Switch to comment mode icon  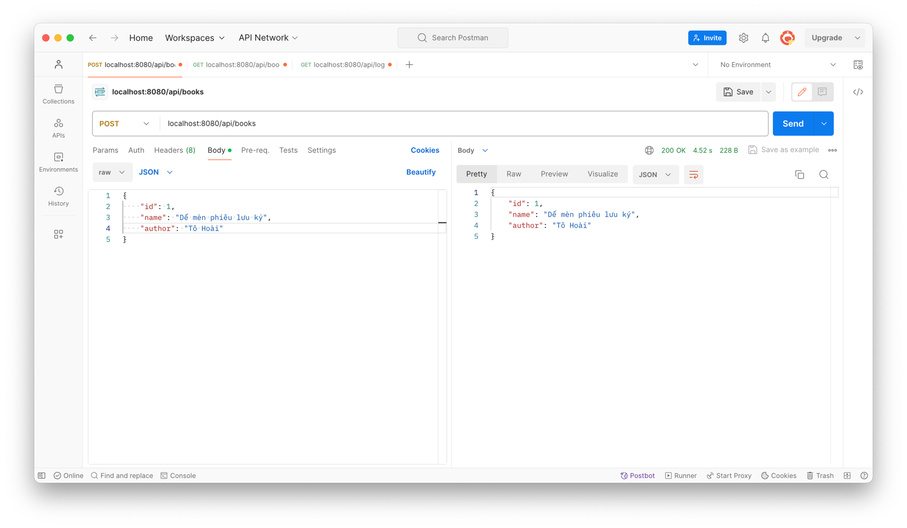(x=822, y=92)
